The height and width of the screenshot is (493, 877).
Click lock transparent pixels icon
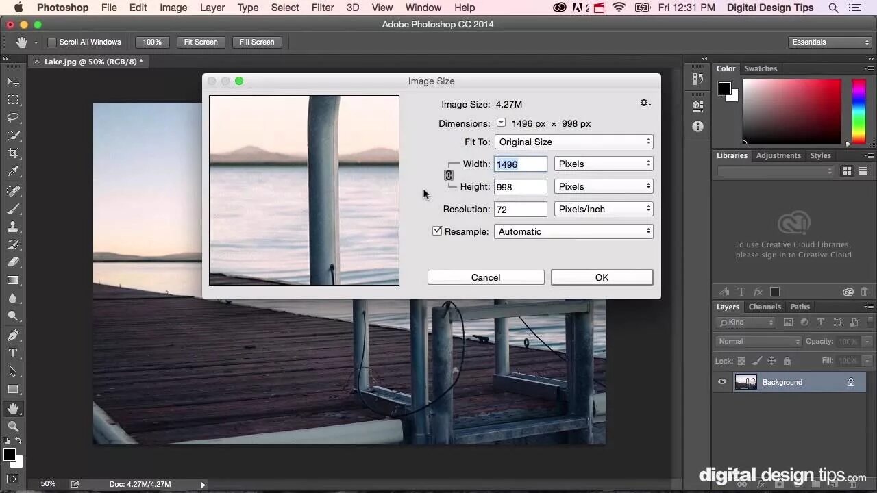click(741, 361)
